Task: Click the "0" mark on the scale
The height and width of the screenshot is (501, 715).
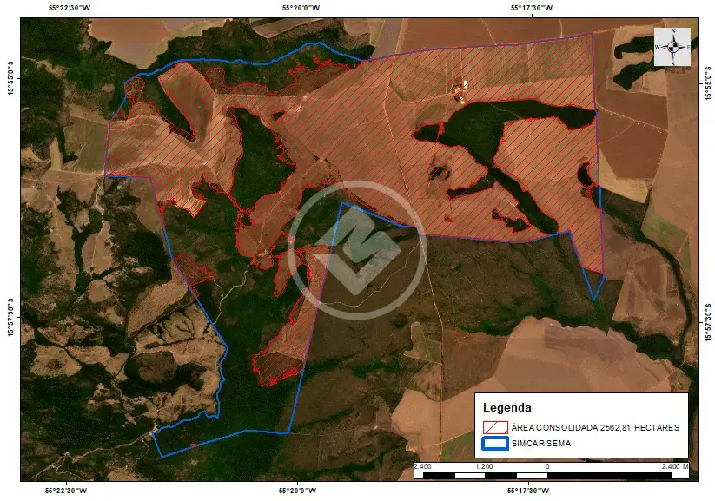Action: coord(547,466)
